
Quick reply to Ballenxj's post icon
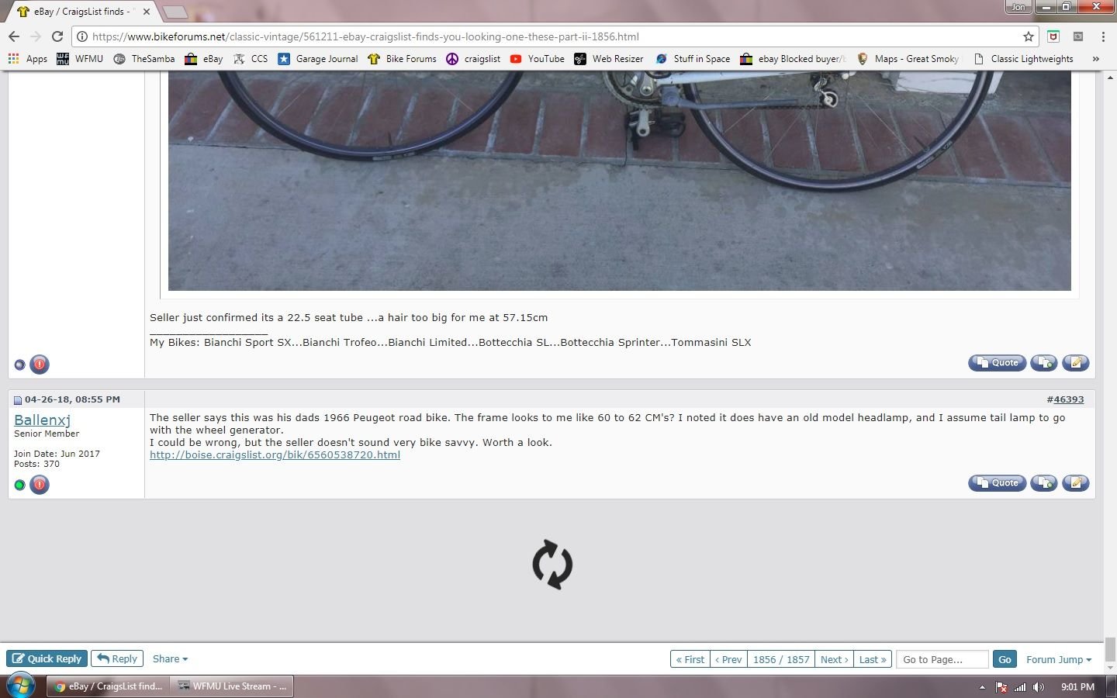tap(1076, 482)
